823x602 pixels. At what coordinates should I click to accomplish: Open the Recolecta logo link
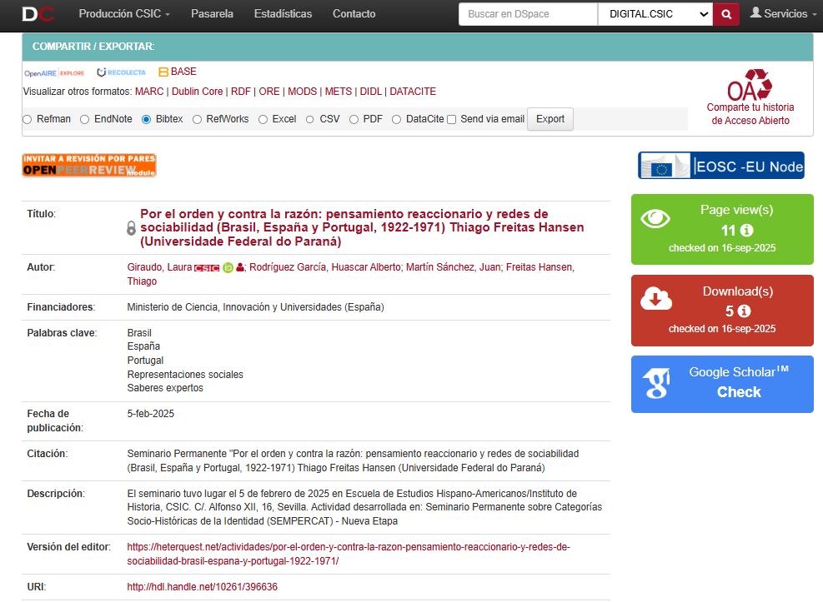pyautogui.click(x=121, y=72)
